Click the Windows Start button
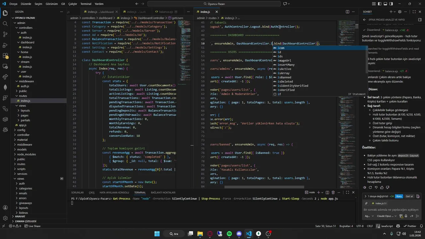This screenshot has height=239, width=425. [x=157, y=234]
